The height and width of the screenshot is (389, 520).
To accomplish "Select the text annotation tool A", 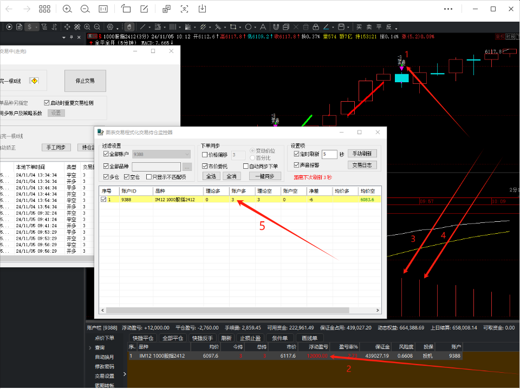I will [263, 27].
